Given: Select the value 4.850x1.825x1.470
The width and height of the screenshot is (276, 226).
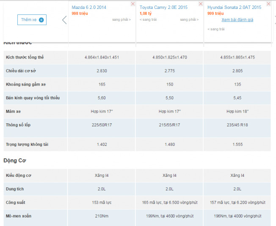Looking at the screenshot, I should 170,57.
